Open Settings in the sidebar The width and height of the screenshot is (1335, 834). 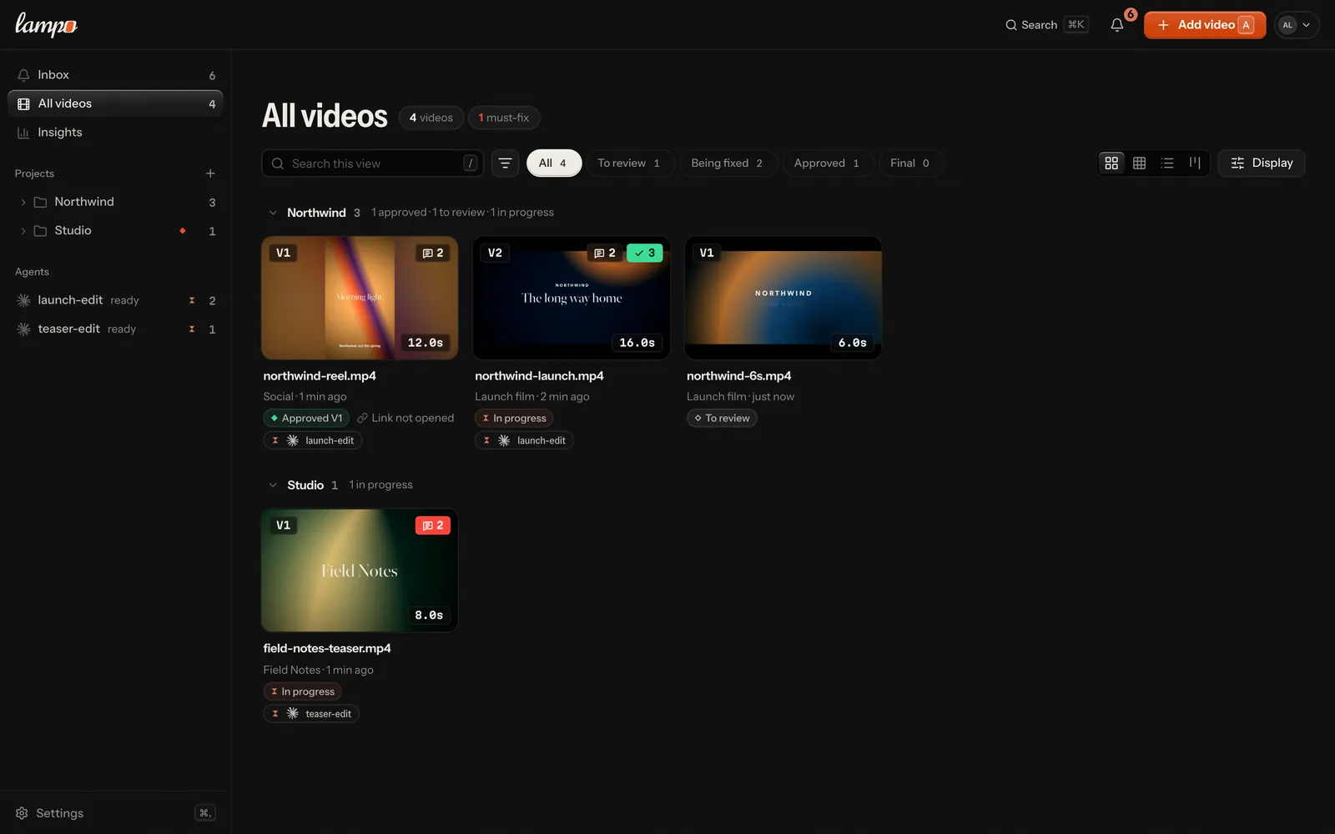click(115, 813)
